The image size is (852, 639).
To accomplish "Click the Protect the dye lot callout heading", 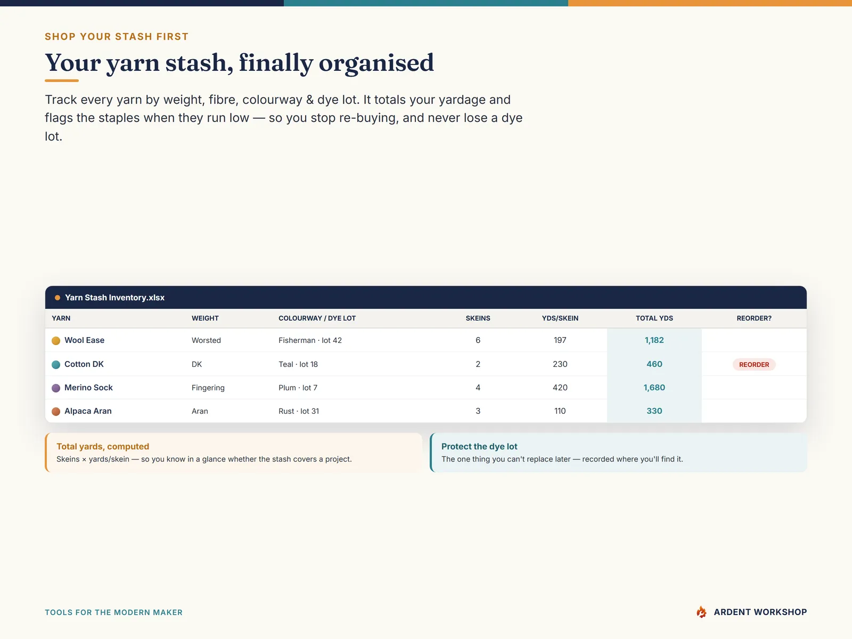I will pos(479,447).
